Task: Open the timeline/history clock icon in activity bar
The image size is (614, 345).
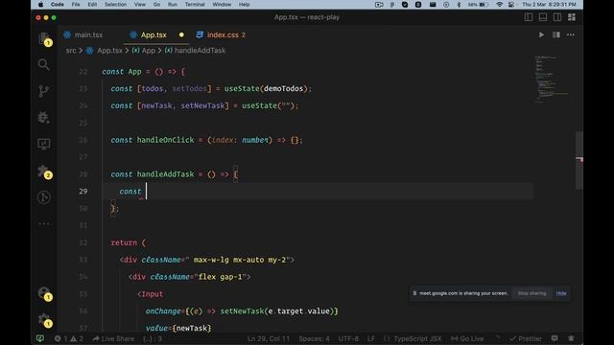Action: pyautogui.click(x=44, y=197)
